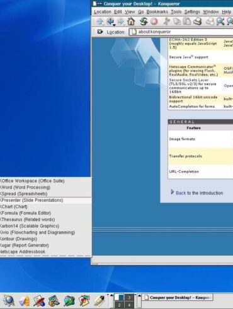Zoom in with the magnifier icon
Viewport: 233px width, 309px height.
click(x=220, y=21)
